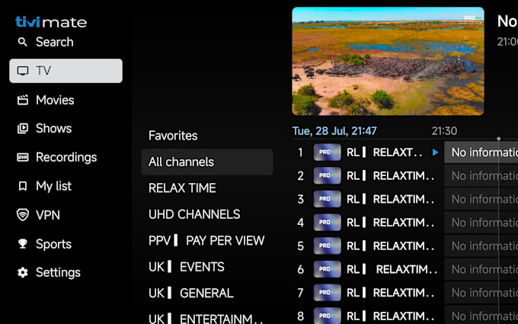Select channel 1 RELAXT.. name
518x324 pixels.
385,152
